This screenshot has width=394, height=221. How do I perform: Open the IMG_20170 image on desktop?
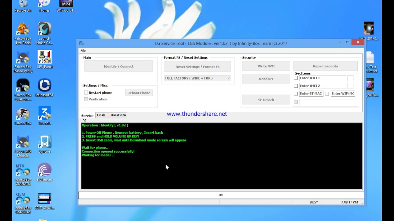369,31
